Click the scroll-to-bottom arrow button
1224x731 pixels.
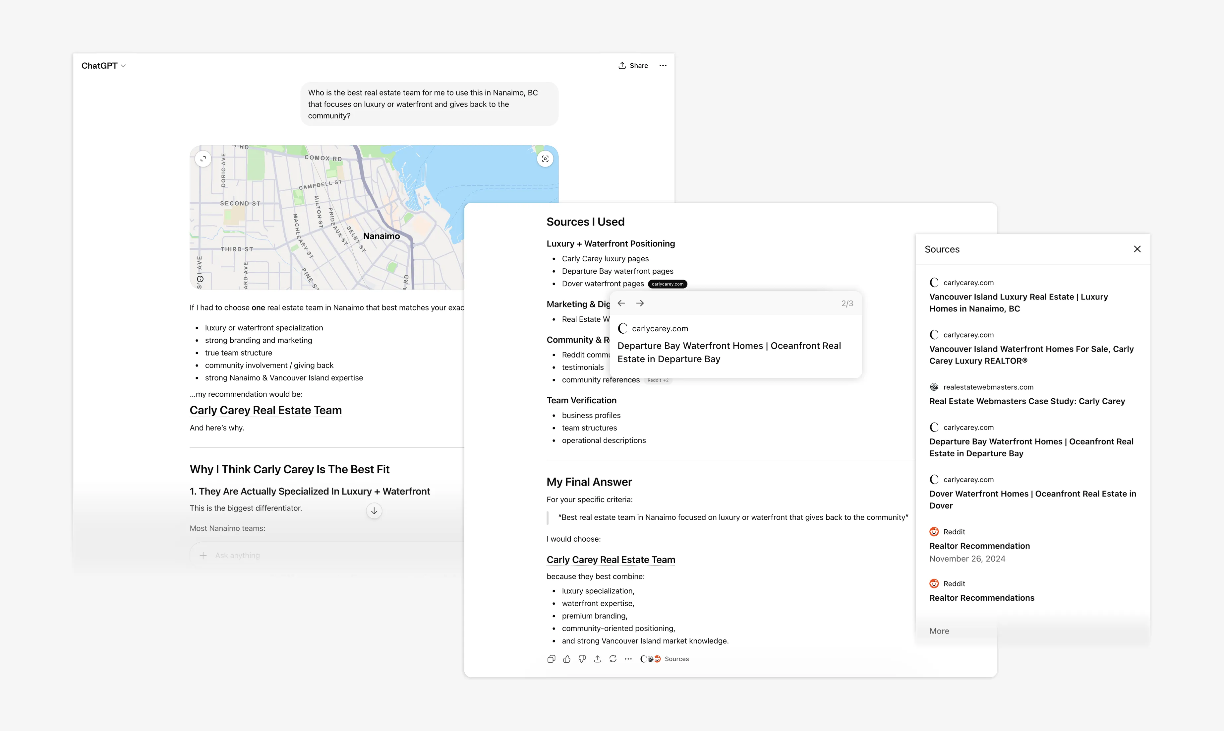pyautogui.click(x=374, y=511)
